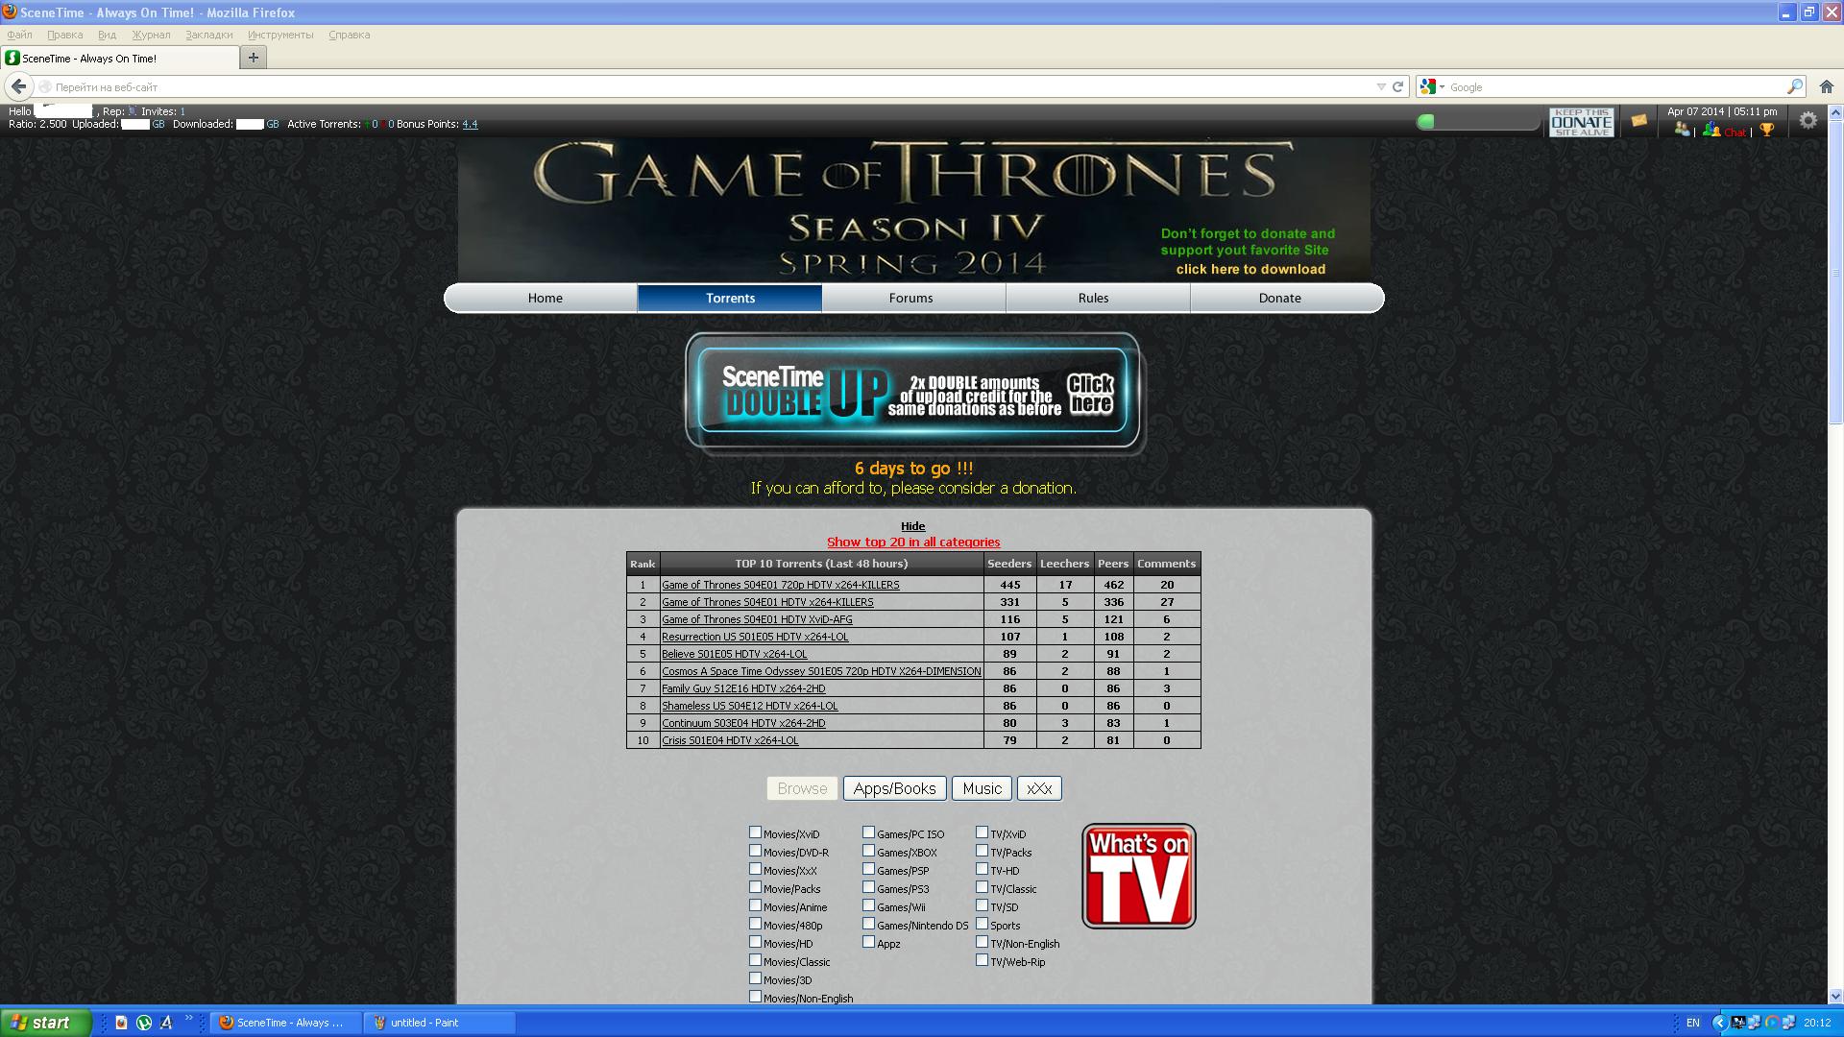Screen dimensions: 1844x1037
Task: Reload the page with refresh icon
Action: tap(1398, 86)
